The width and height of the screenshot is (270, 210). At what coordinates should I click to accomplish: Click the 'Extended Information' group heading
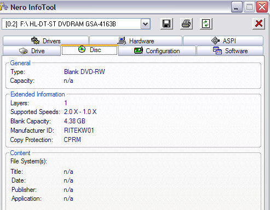(38, 94)
